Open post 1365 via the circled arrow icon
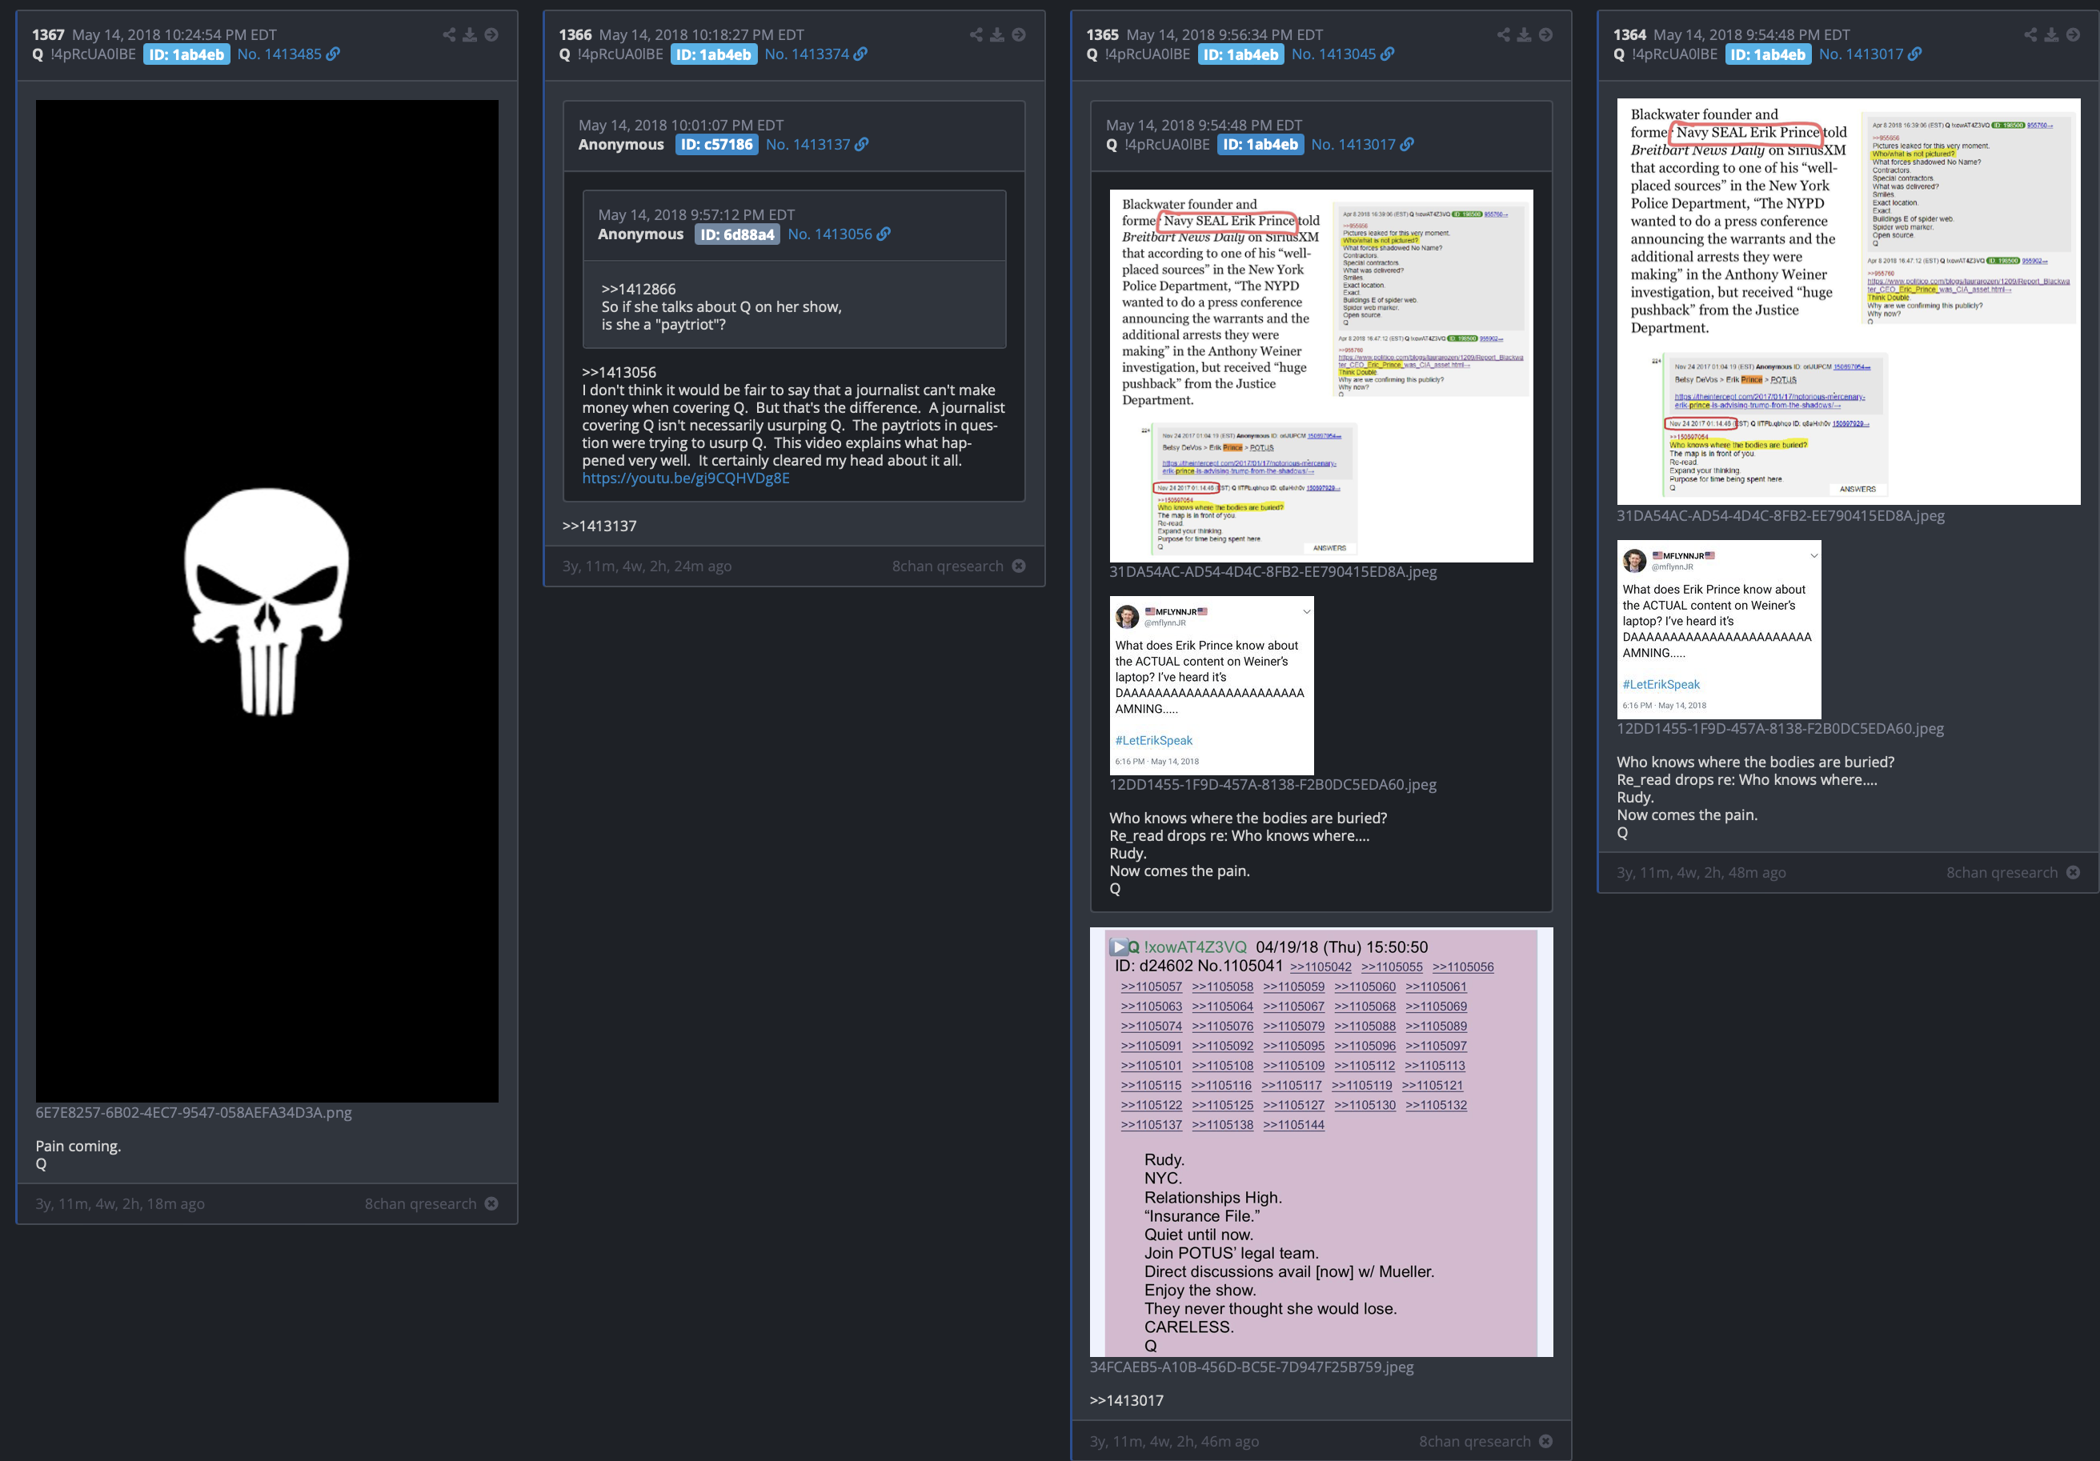Viewport: 2100px width, 1461px height. point(1545,34)
